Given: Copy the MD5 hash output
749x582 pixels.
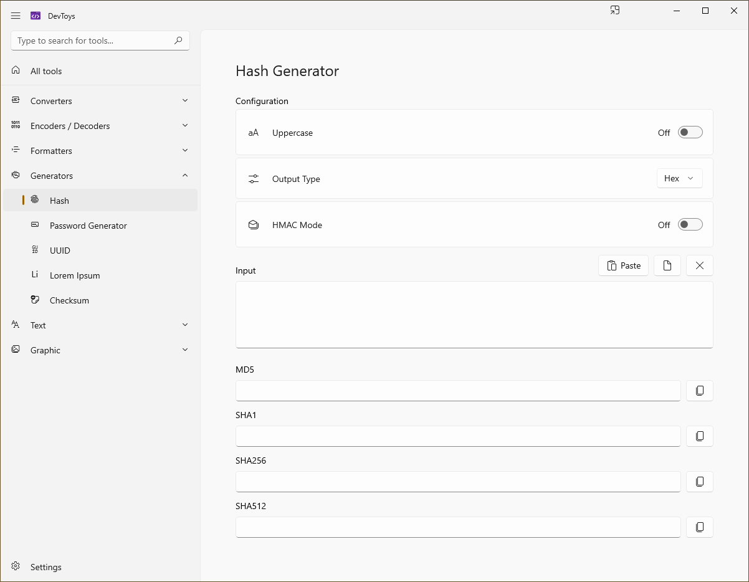Looking at the screenshot, I should coord(700,391).
